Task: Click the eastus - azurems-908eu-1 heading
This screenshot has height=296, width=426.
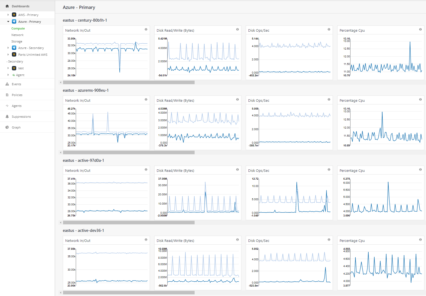Action: tap(86, 90)
